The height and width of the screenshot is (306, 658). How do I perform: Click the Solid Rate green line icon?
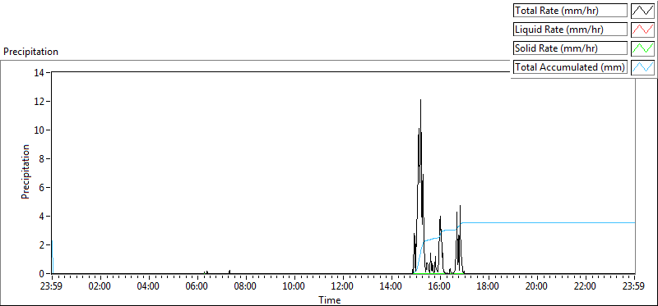pyautogui.click(x=642, y=48)
